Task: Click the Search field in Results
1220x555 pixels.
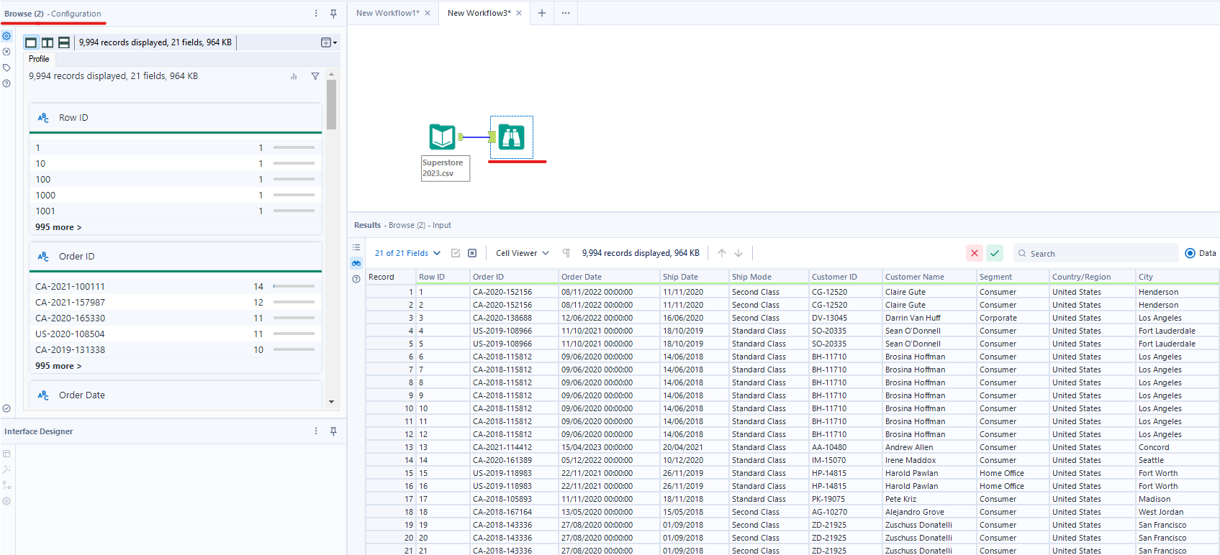Action: pyautogui.click(x=1101, y=253)
